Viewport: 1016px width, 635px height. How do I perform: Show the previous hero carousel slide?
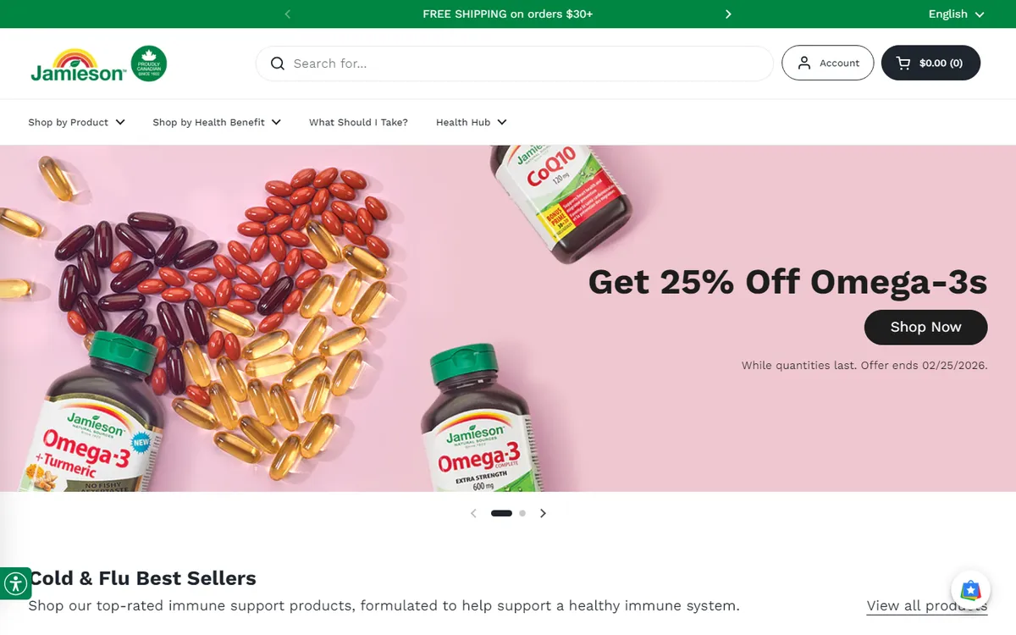(x=473, y=513)
